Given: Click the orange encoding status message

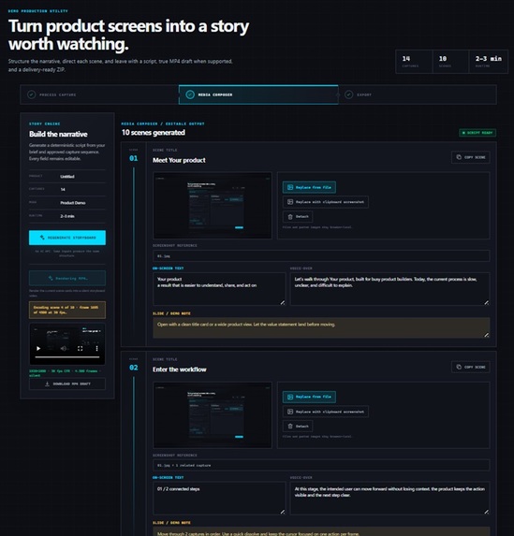Looking at the screenshot, I should coord(67,310).
